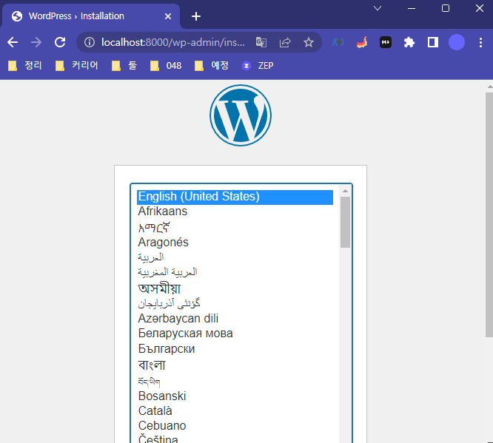This screenshot has height=443, width=493.
Task: Select the Tibetan language option
Action: (235, 382)
